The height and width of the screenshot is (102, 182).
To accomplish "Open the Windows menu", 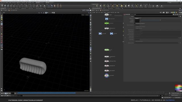I will 14,3.
